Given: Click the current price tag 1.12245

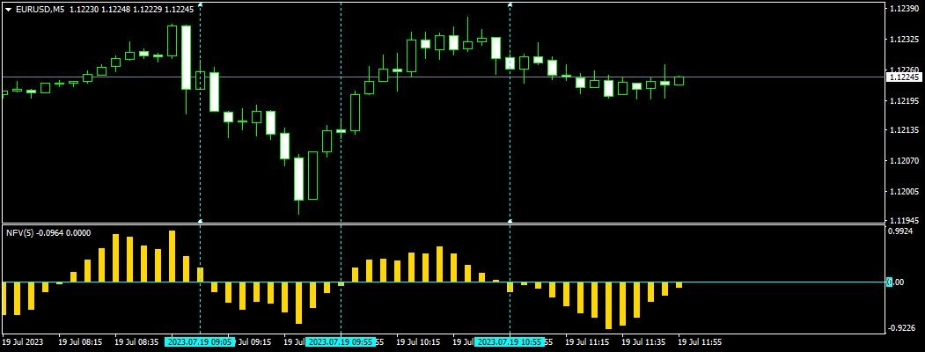Looking at the screenshot, I should coord(903,77).
